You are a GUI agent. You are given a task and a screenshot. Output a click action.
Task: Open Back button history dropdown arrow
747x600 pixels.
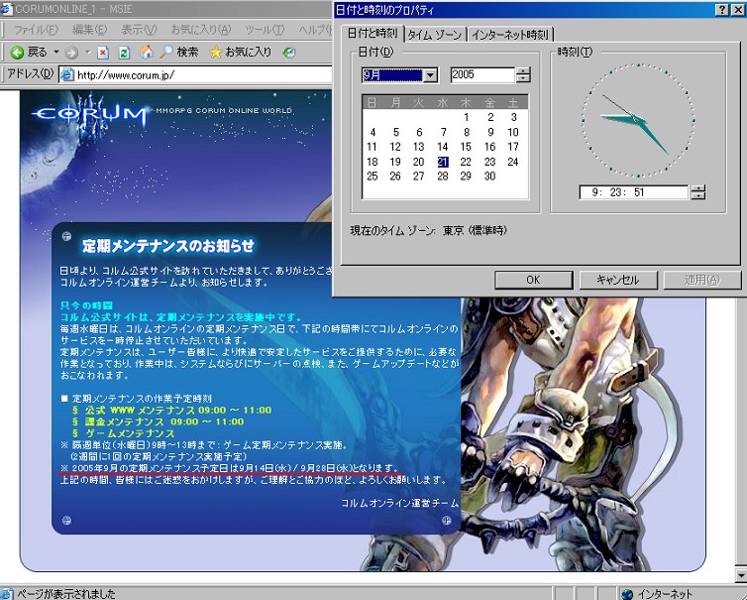(x=55, y=52)
